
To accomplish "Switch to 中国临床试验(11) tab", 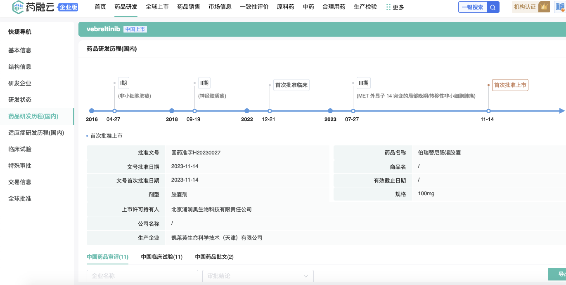I will [x=161, y=257].
